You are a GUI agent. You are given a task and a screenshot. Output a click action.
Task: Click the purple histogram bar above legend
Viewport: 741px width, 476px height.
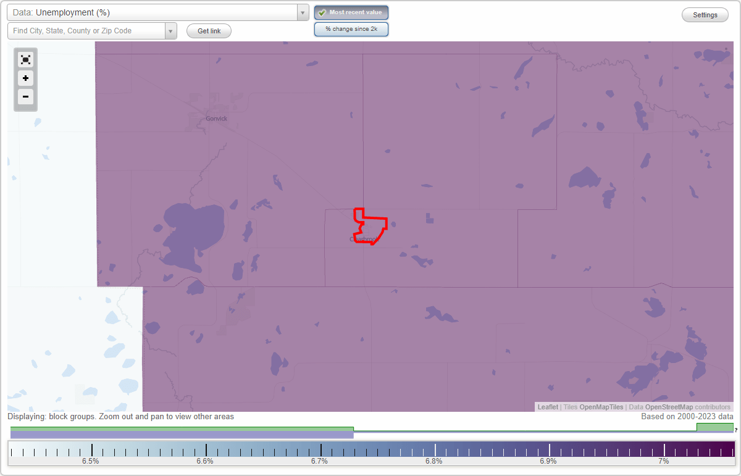click(x=182, y=435)
